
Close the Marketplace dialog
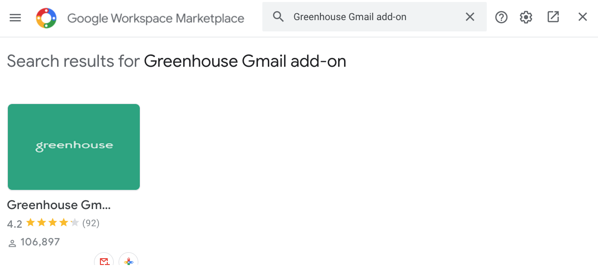pos(583,17)
